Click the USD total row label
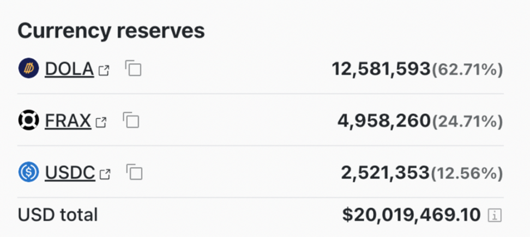 click(58, 214)
